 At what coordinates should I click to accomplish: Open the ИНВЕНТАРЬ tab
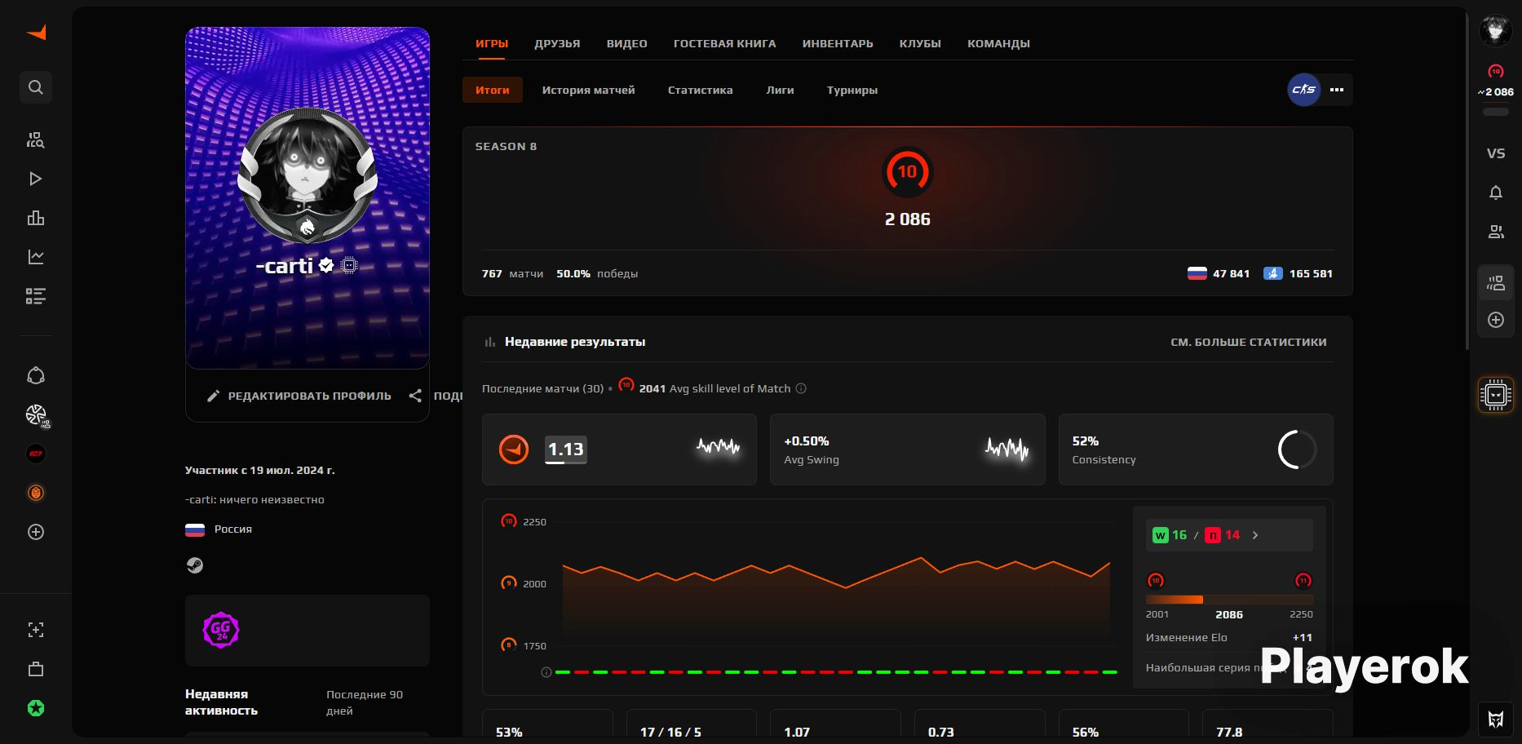coord(838,44)
